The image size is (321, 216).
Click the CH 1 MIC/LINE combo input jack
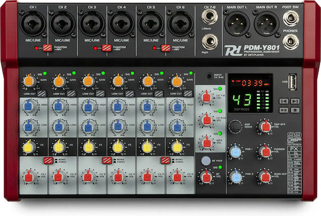(x=33, y=24)
